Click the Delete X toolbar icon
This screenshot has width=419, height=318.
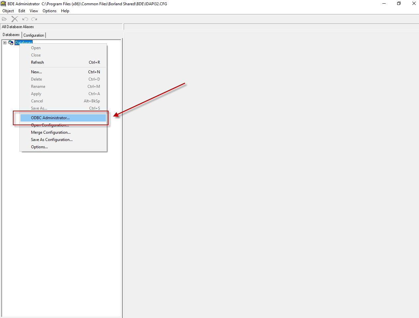[15, 19]
